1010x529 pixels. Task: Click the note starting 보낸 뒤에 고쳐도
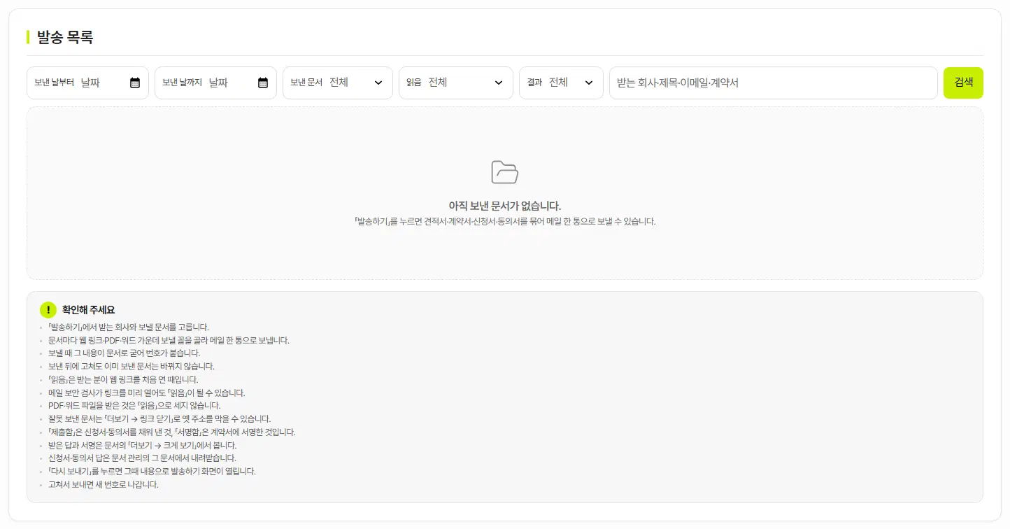click(x=131, y=367)
